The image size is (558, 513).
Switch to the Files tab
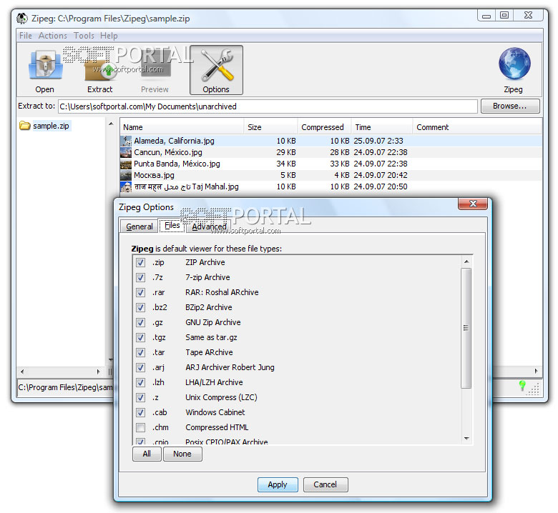pyautogui.click(x=172, y=225)
